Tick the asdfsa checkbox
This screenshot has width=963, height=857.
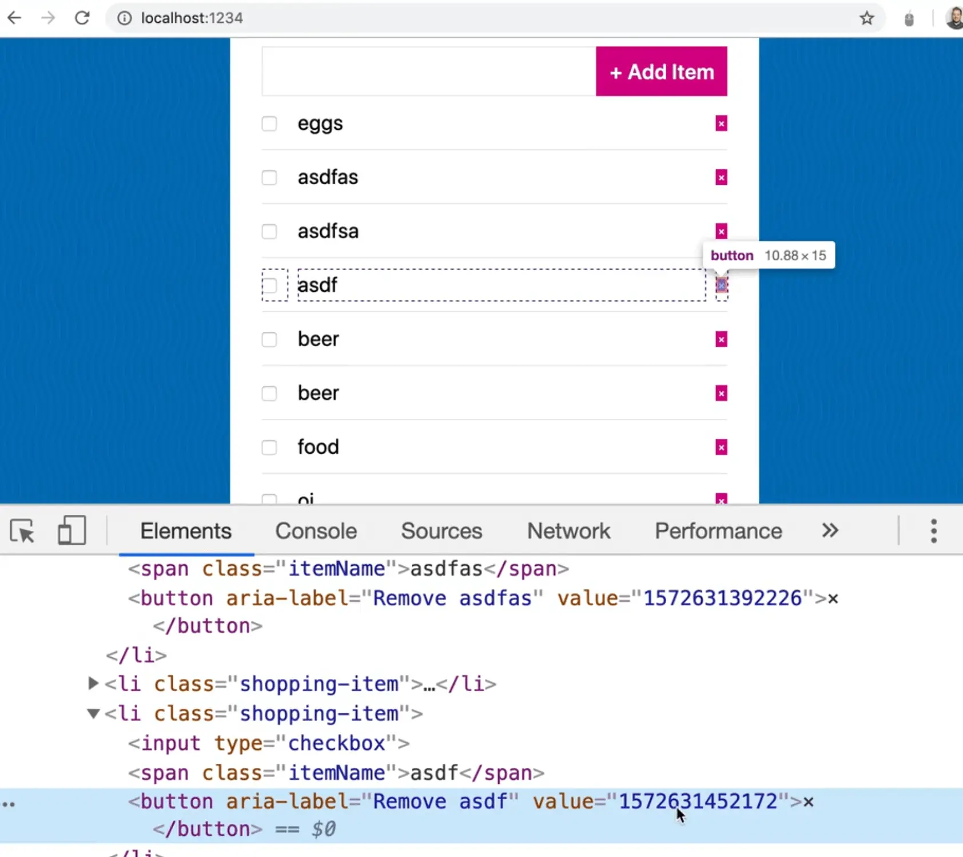click(x=269, y=232)
